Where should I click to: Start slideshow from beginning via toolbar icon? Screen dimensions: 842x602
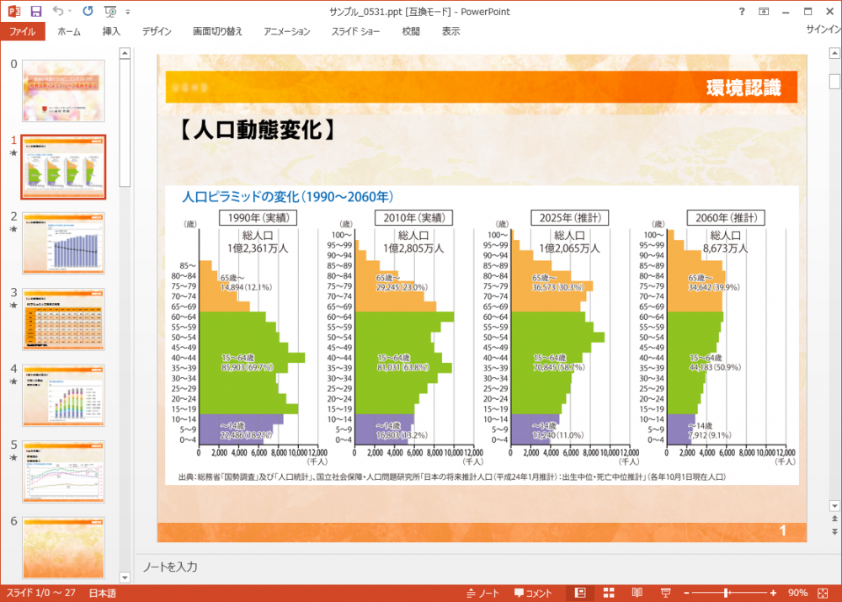pos(110,12)
